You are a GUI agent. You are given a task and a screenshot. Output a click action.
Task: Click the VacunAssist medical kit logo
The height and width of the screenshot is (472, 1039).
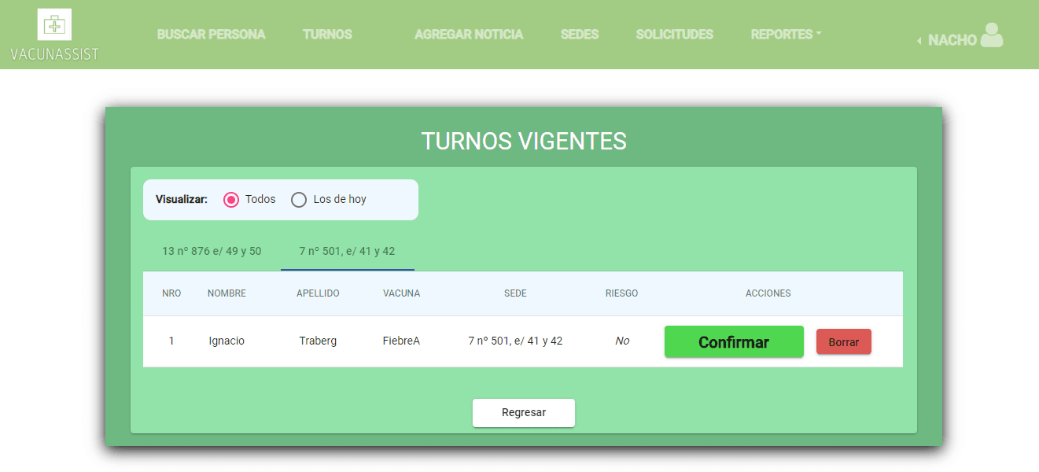click(x=54, y=25)
